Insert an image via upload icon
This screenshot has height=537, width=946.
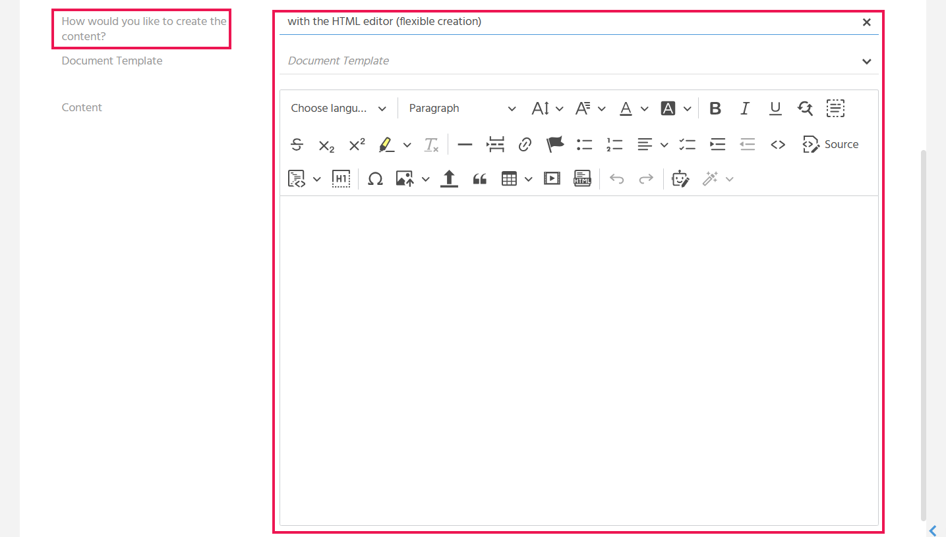pyautogui.click(x=404, y=179)
